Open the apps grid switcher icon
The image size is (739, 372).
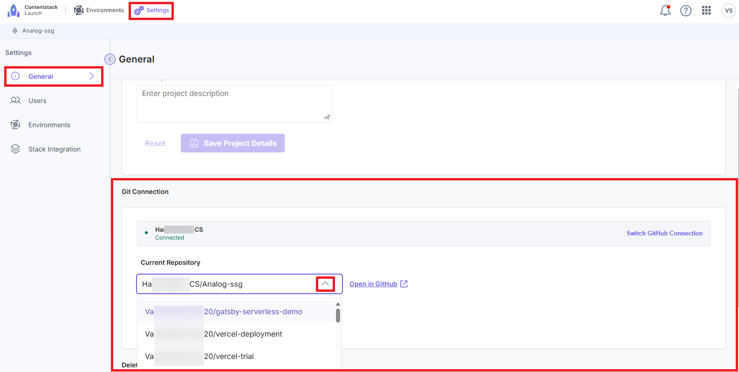click(706, 10)
